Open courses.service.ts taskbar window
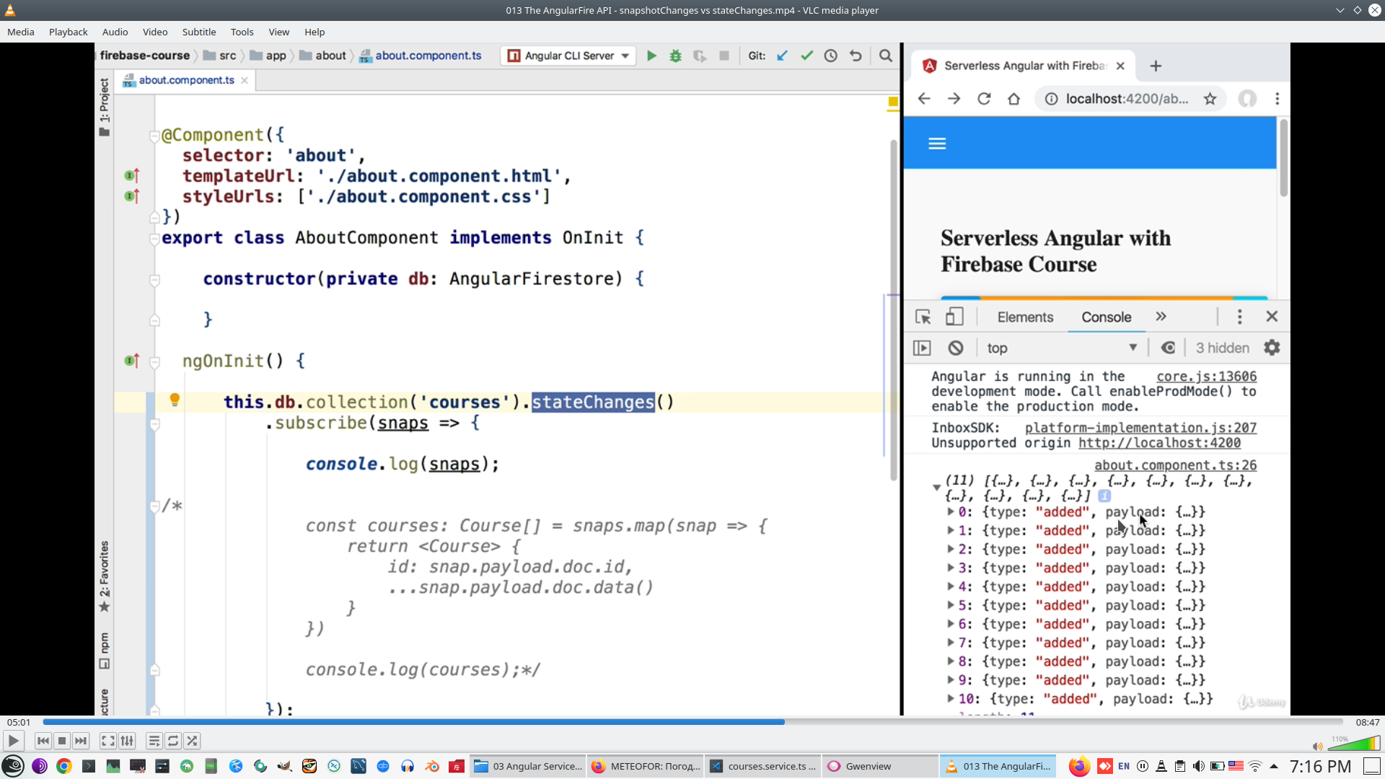This screenshot has width=1385, height=779. [762, 766]
